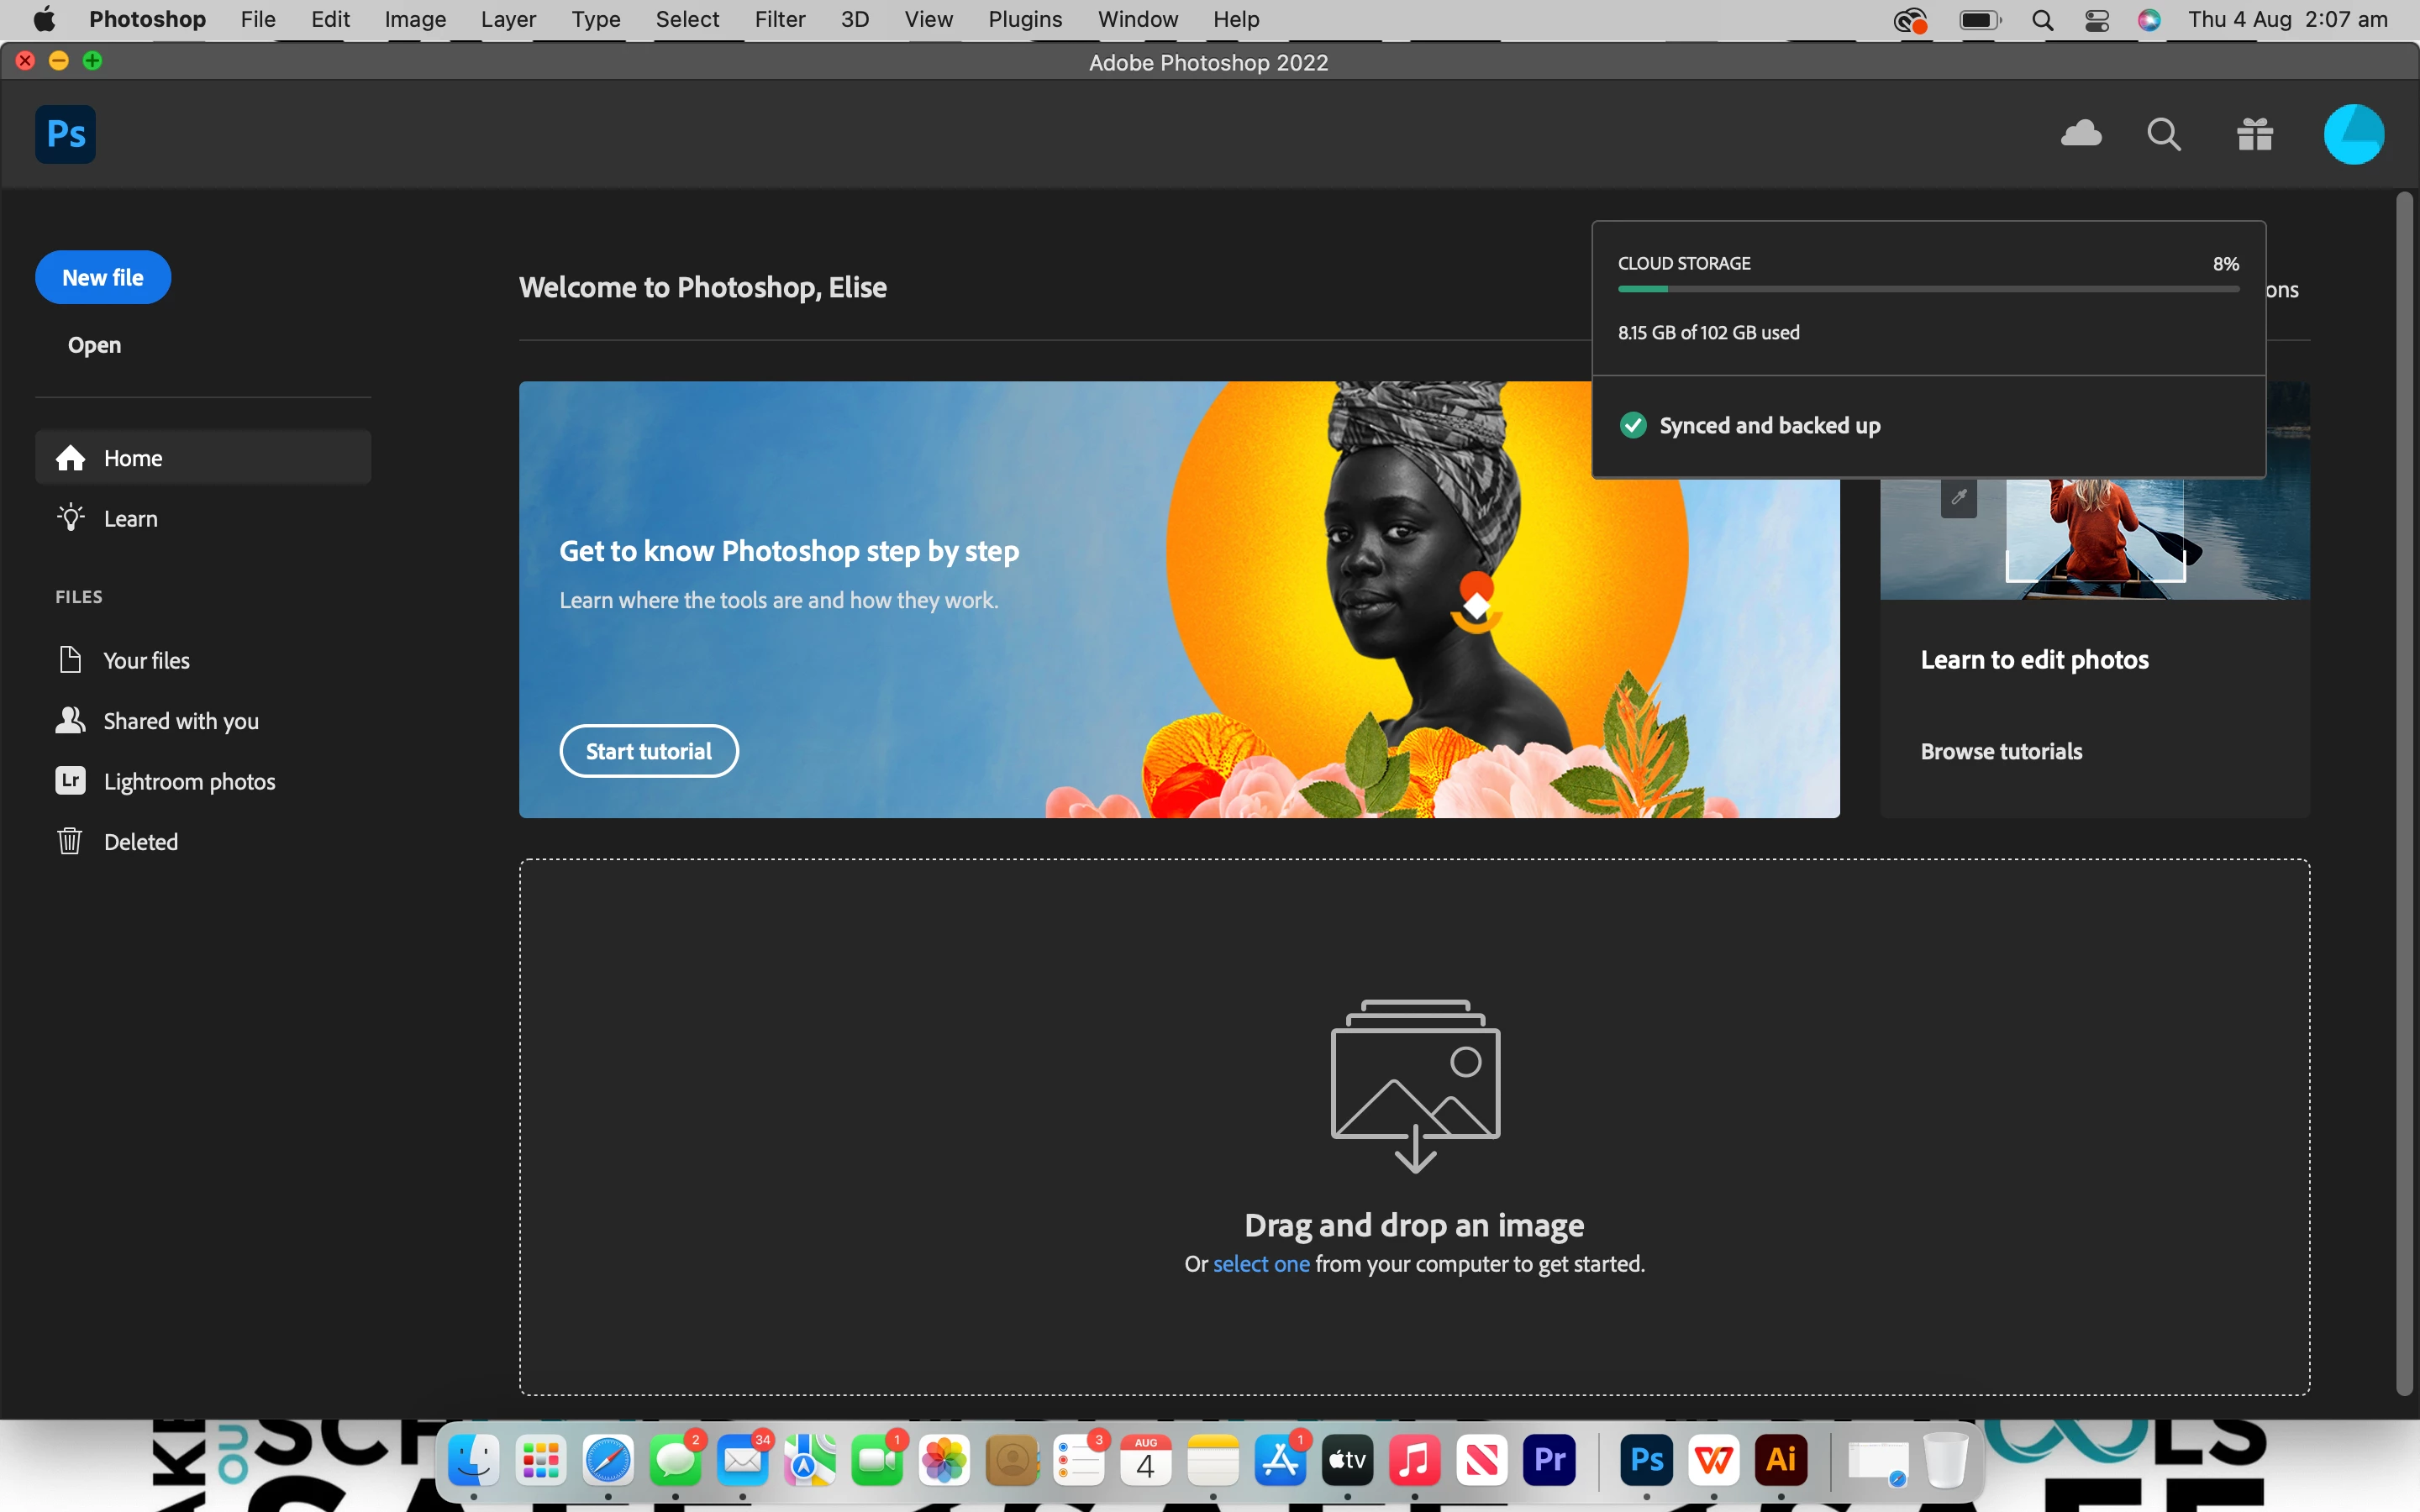Select the Home sidebar item
Image resolution: width=2420 pixels, height=1512 pixels.
[x=132, y=458]
